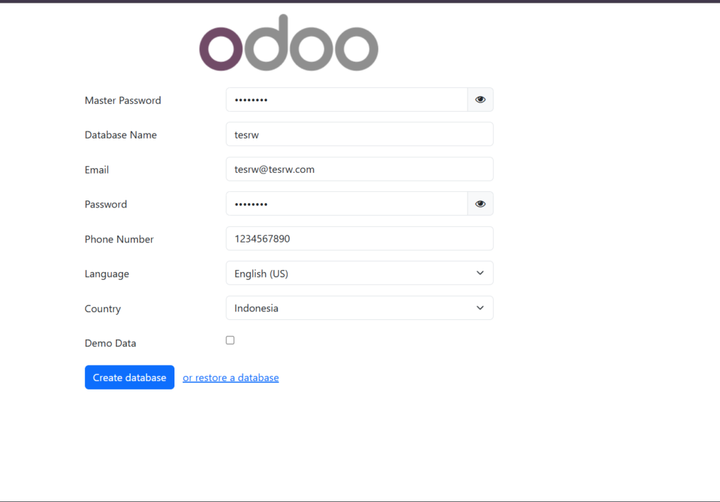Toggle visibility of the Master Password field

(480, 99)
